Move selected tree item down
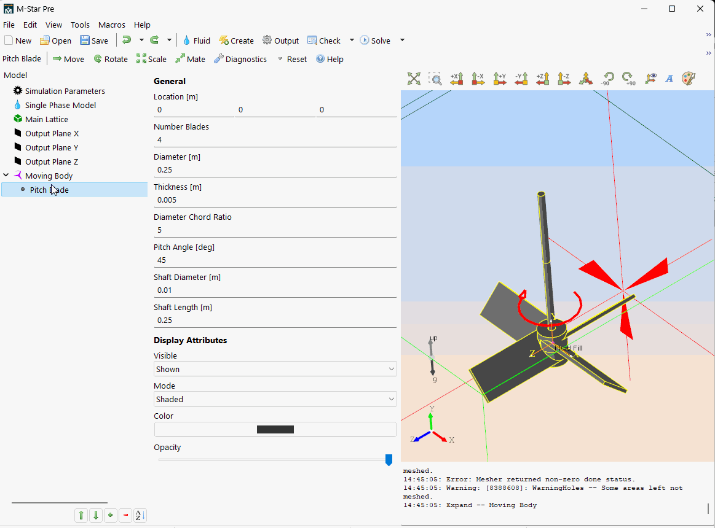Image resolution: width=715 pixels, height=528 pixels. 96,515
